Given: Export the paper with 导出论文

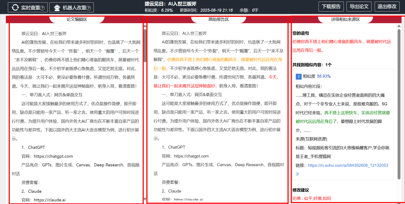Looking at the screenshot, I should point(359,7).
